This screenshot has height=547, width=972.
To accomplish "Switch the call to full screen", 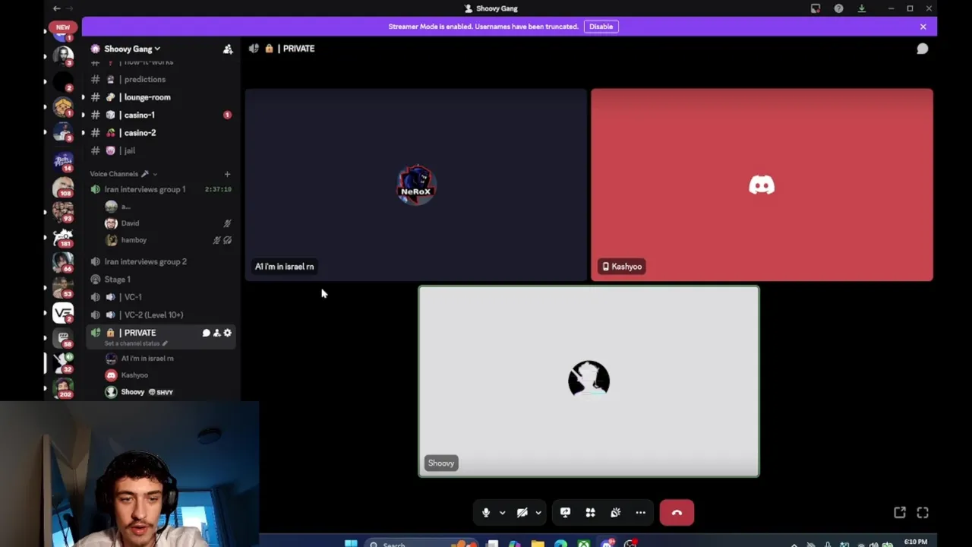I will [x=923, y=513].
